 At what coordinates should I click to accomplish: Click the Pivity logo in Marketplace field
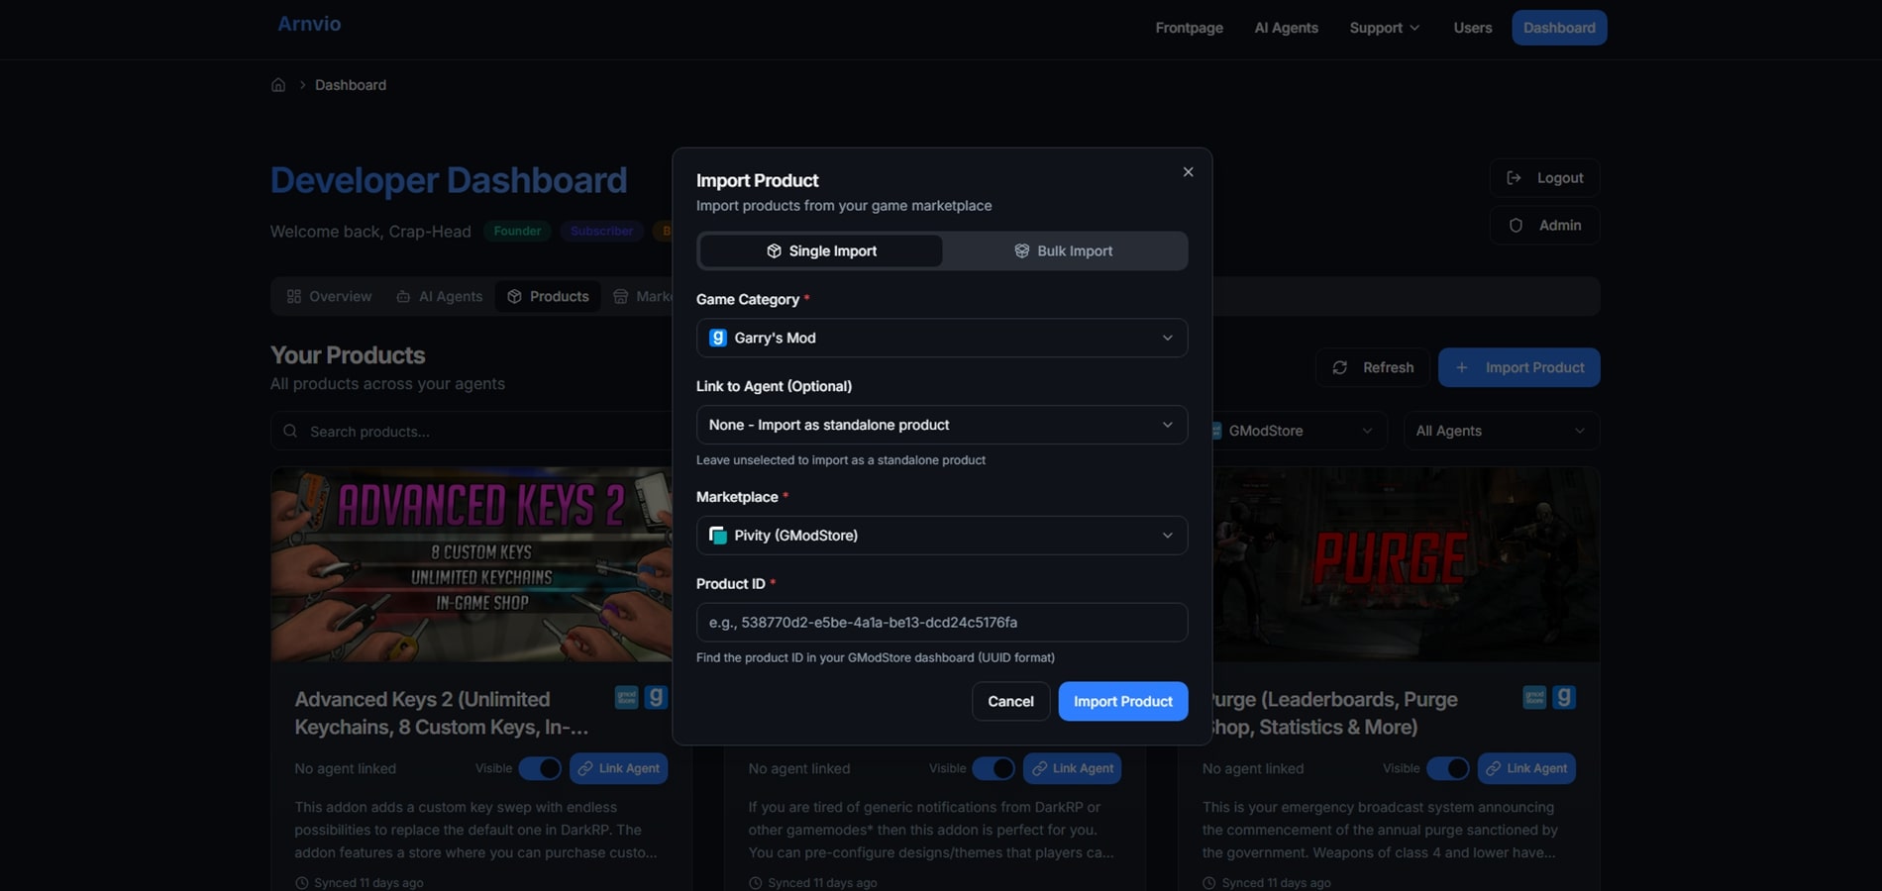click(x=718, y=536)
